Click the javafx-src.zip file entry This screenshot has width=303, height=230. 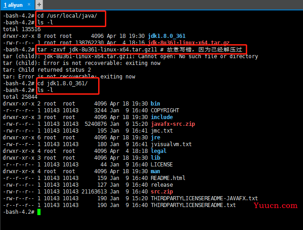tap(173, 124)
